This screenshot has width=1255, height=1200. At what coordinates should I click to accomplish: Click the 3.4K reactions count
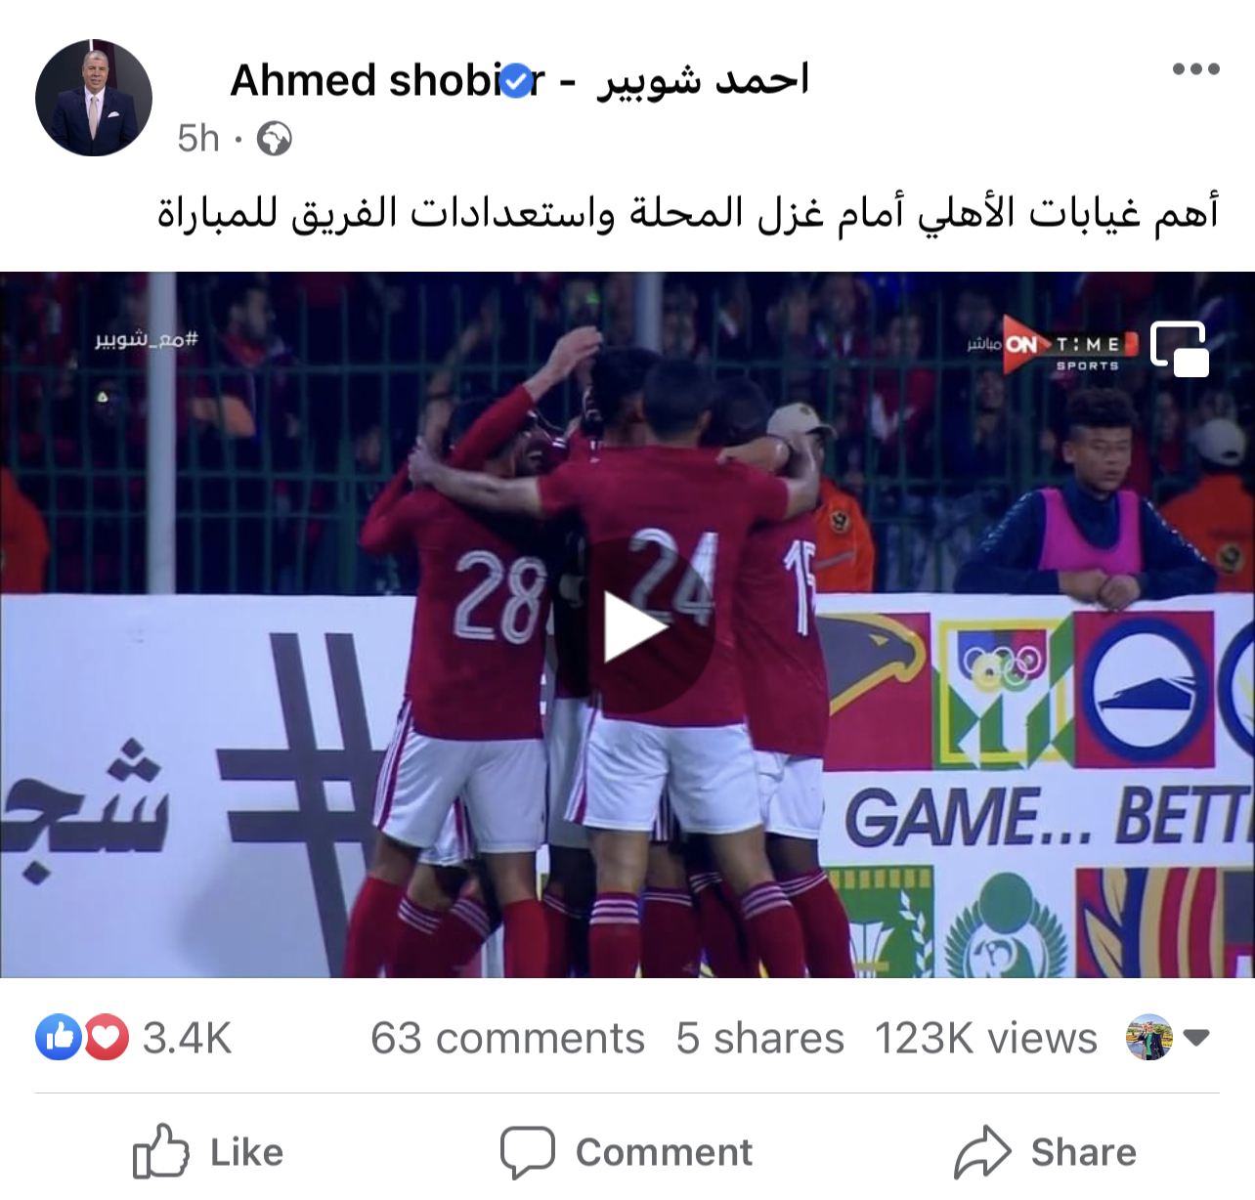[188, 1038]
